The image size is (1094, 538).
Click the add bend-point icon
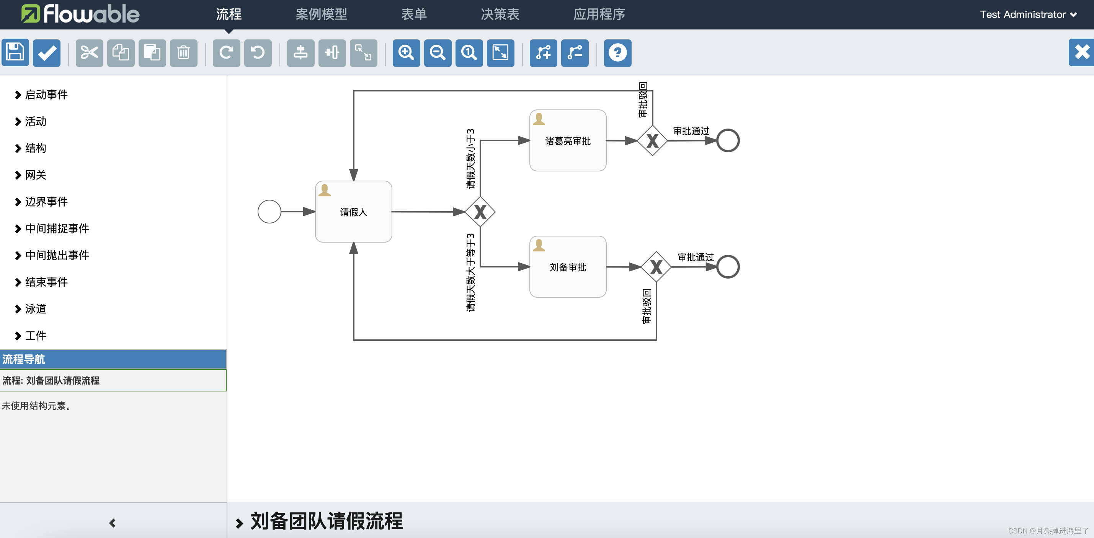544,53
